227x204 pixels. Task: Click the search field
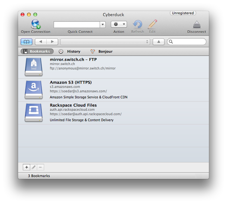187,42
